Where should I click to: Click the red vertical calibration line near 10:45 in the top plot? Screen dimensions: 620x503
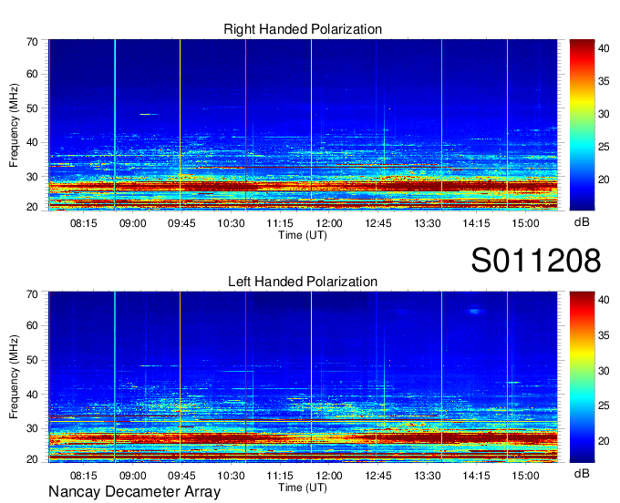[245, 125]
